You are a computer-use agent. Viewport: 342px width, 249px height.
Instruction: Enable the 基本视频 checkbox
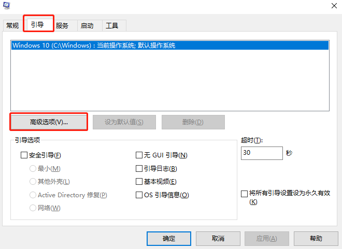pos(139,182)
